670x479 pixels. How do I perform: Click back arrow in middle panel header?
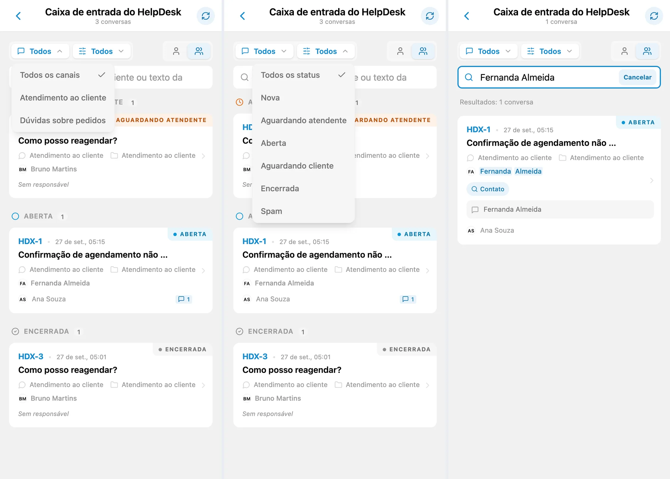(243, 16)
